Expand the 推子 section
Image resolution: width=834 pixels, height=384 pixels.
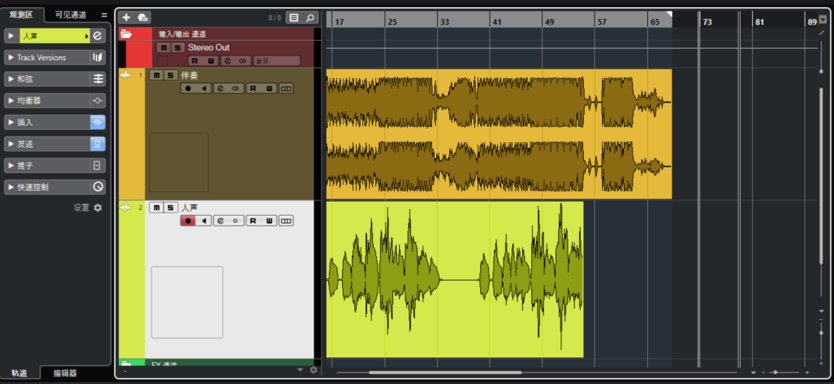point(11,165)
